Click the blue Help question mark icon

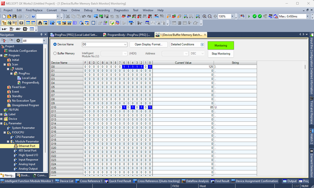33,16
